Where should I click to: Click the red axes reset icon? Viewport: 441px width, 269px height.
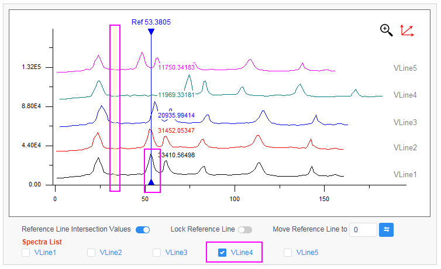(406, 30)
